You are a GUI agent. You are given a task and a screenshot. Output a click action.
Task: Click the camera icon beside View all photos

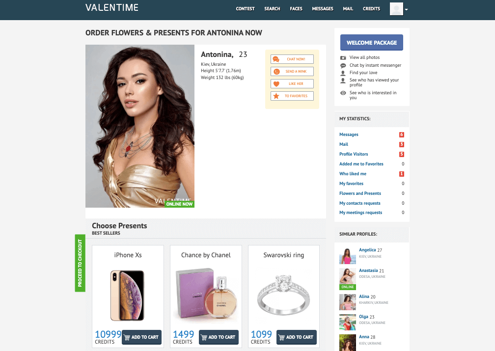pyautogui.click(x=343, y=58)
